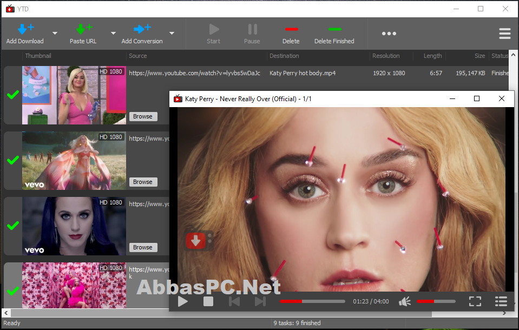
Task: Sort by the Size column header
Action: [479, 56]
